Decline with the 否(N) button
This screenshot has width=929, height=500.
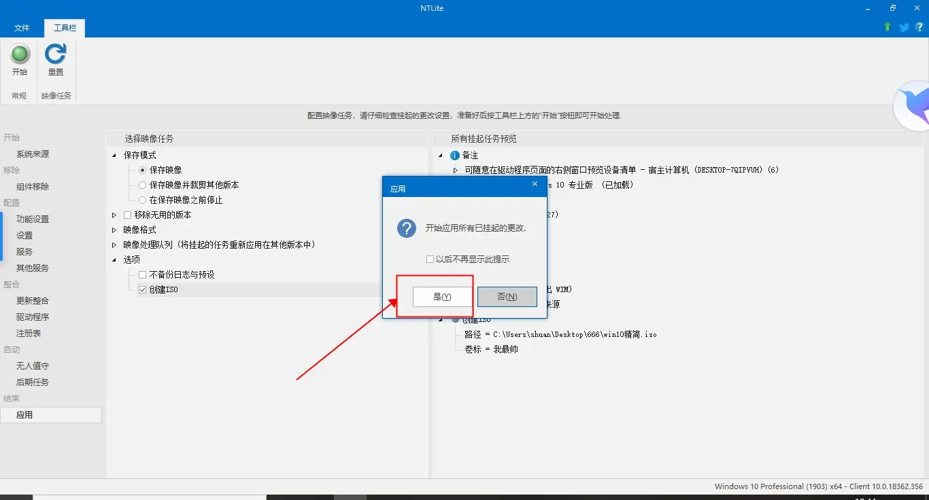point(507,296)
